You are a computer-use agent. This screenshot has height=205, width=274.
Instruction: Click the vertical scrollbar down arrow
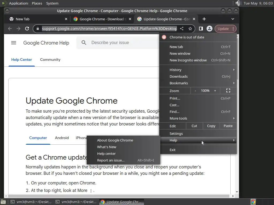237,192
